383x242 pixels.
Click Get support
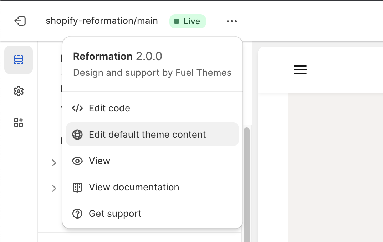point(115,214)
